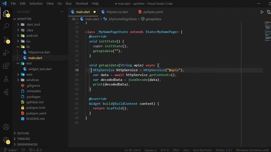Open widget_test.dart in the file tree
Viewport: 271px width, 152px height.
39,69
